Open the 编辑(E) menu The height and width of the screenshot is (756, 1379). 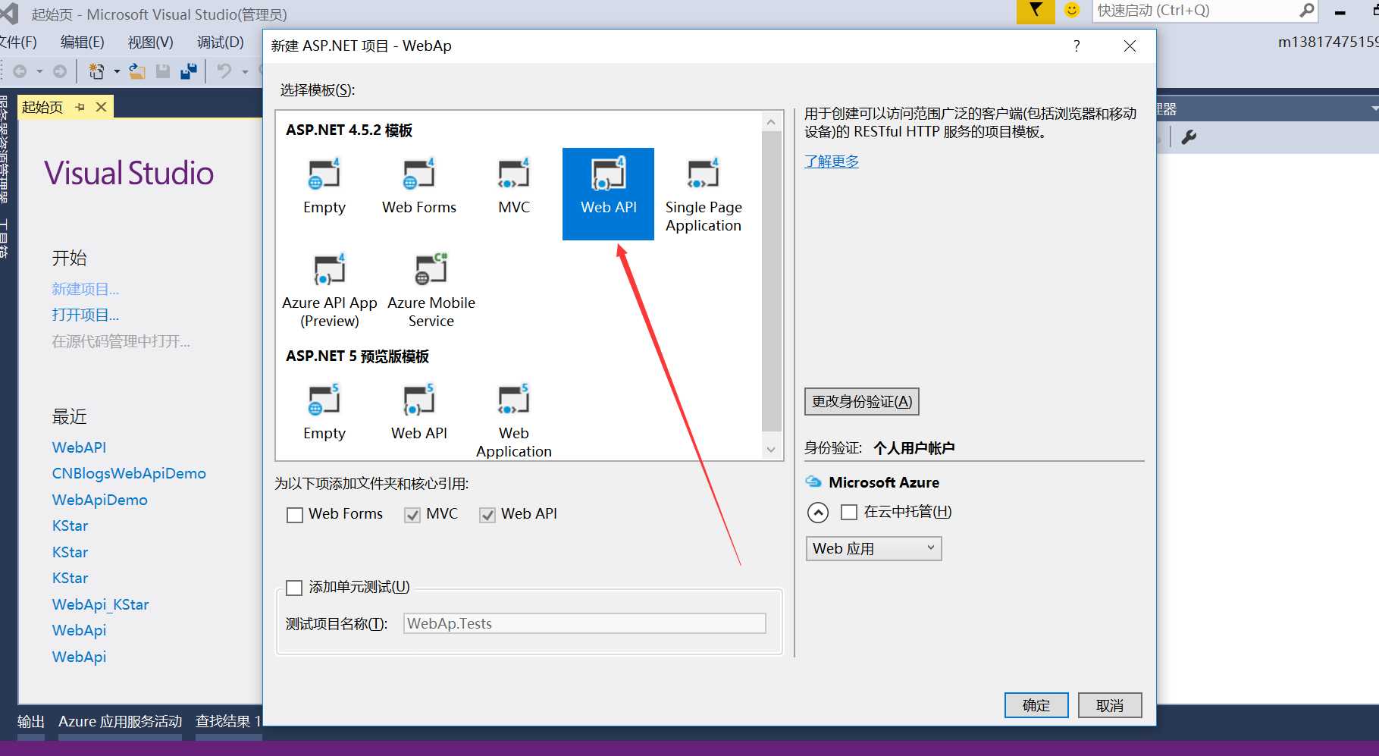pyautogui.click(x=83, y=42)
